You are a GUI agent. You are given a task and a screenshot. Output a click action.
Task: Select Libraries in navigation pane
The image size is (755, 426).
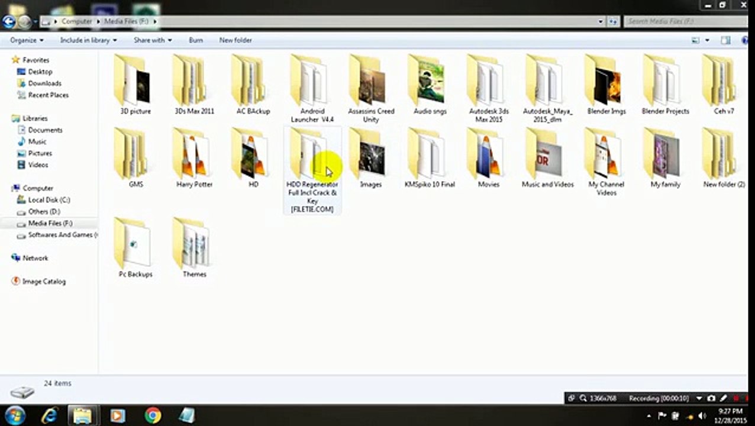point(34,118)
